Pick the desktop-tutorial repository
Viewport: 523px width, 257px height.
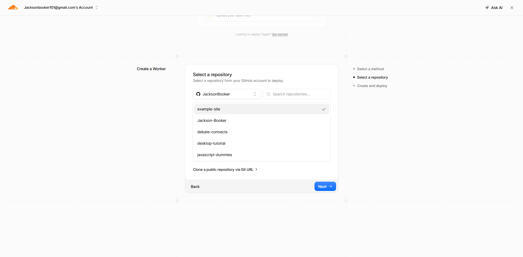pyautogui.click(x=261, y=143)
